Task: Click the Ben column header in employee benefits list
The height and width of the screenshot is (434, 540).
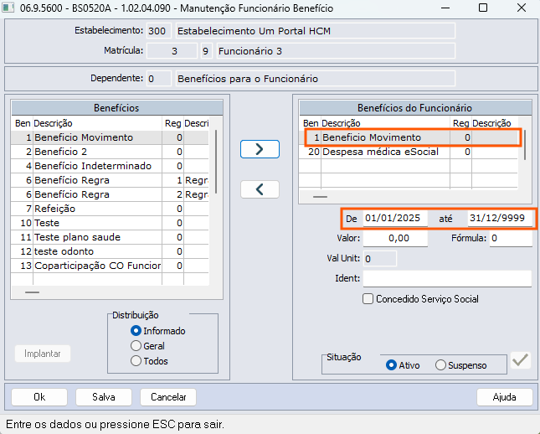Action: (311, 123)
